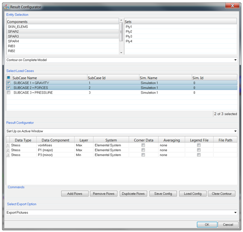Click the Duplicate Rows button

(x=133, y=194)
